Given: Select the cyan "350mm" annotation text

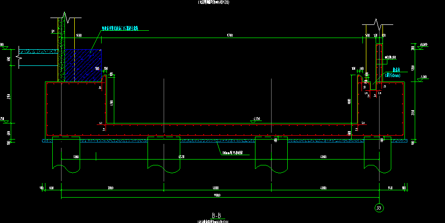Looking at the screenshot, I should tap(393, 76).
